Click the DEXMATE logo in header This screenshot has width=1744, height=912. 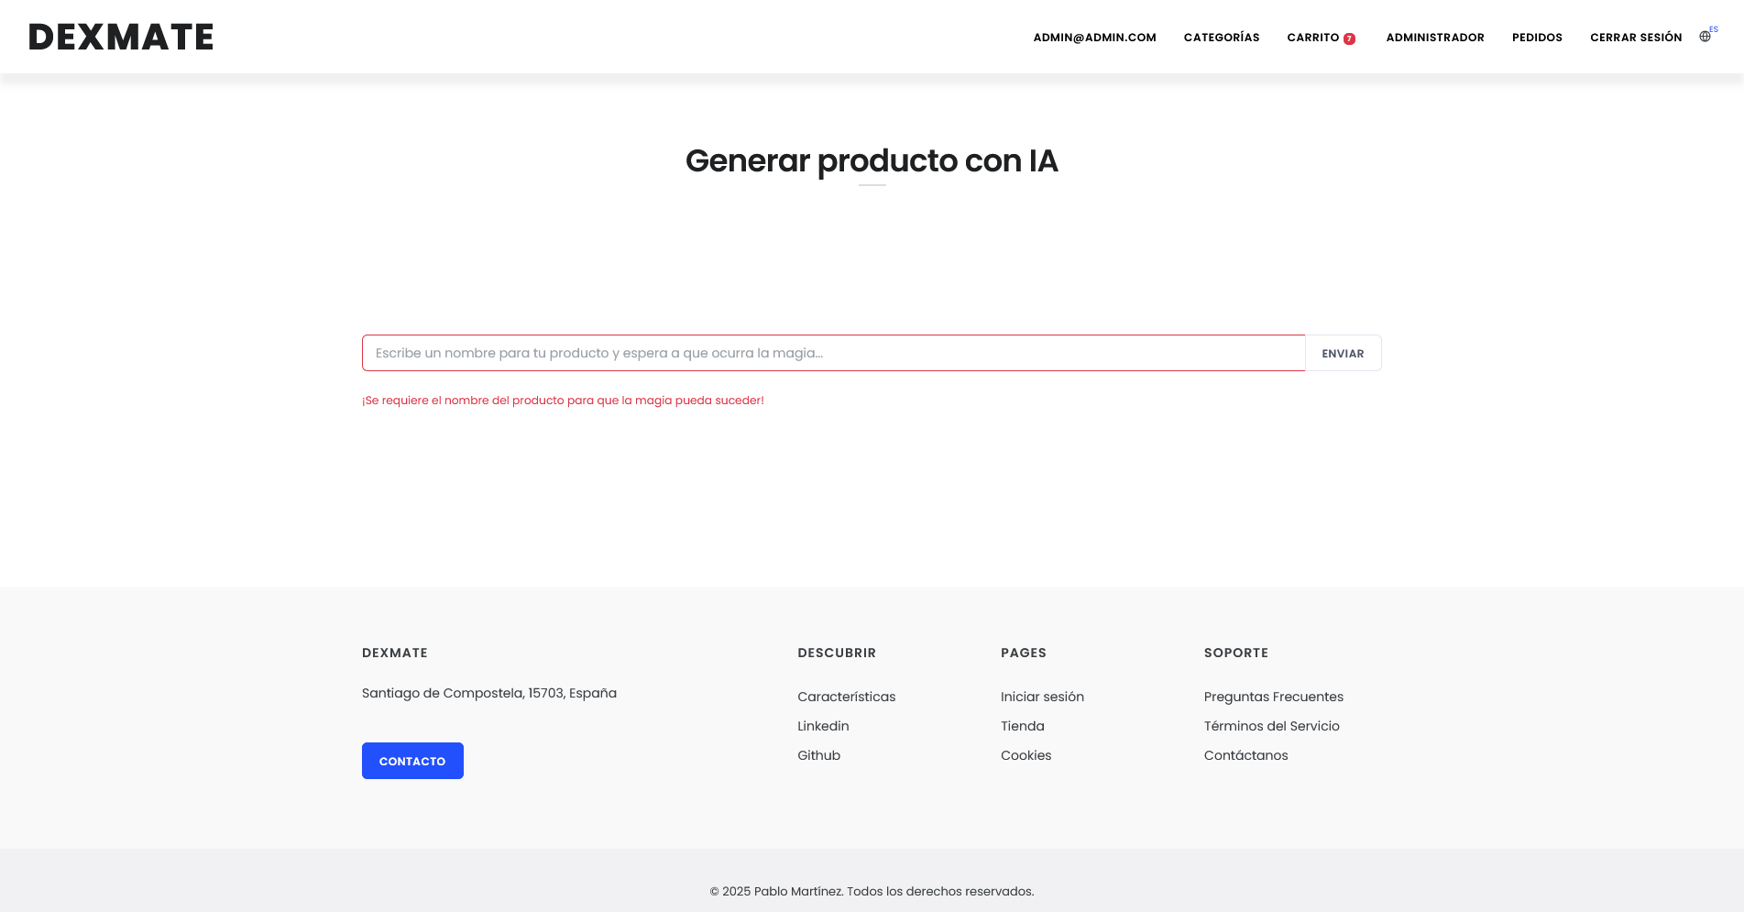121,37
